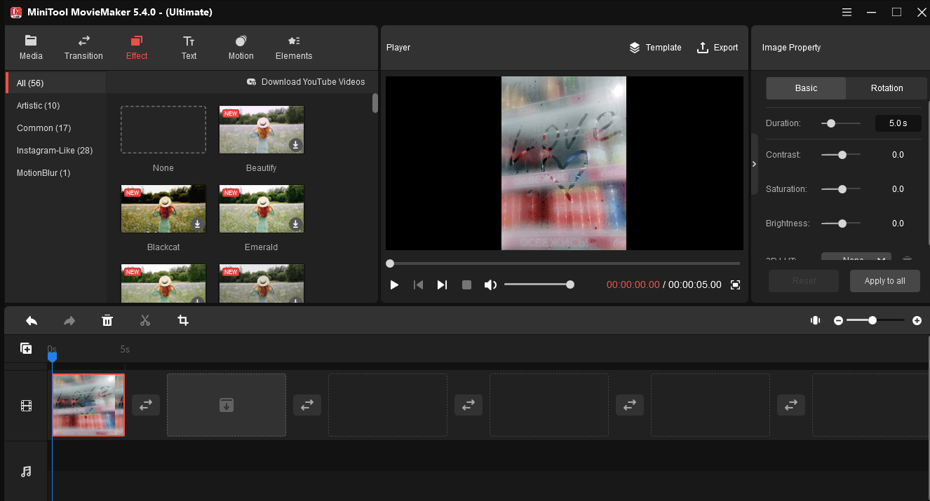Image resolution: width=930 pixels, height=501 pixels.
Task: Open the Rotation property tab
Action: 887,88
